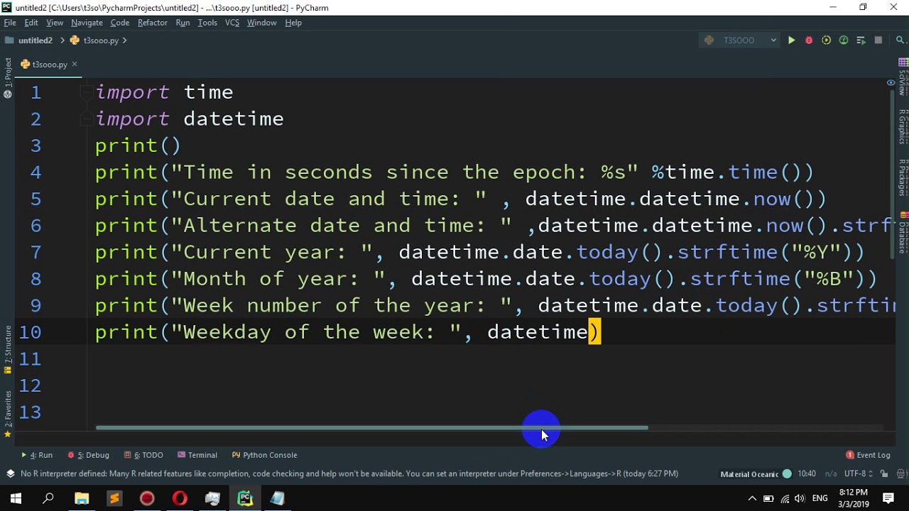Close the t3sooo.py editor tab

tap(74, 65)
